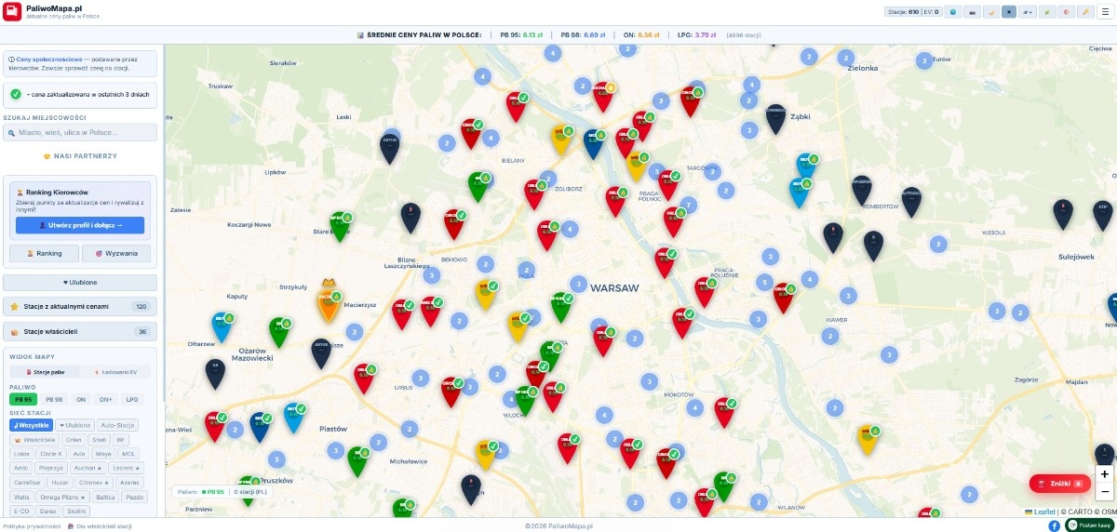Screen dimensions: 1117x532
Task: Zoom in the map with the plus button
Action: click(1105, 473)
